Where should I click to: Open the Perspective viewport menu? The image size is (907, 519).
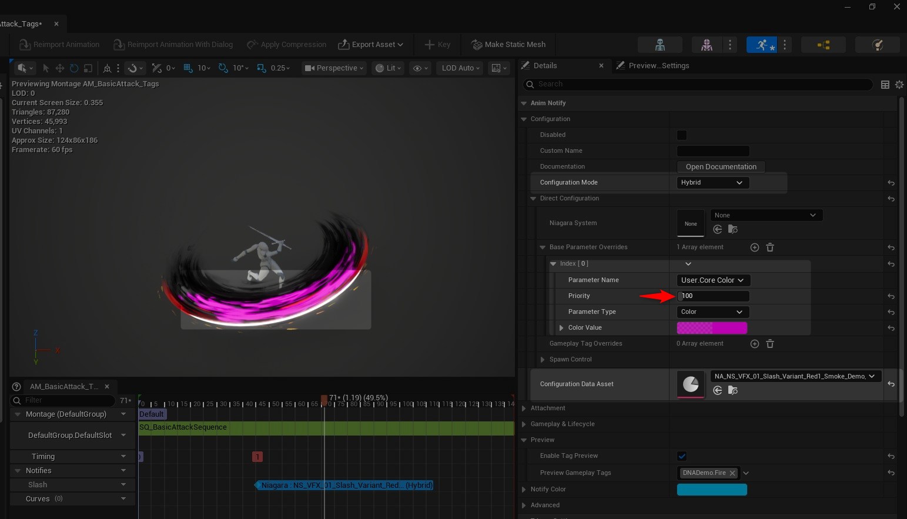click(334, 68)
